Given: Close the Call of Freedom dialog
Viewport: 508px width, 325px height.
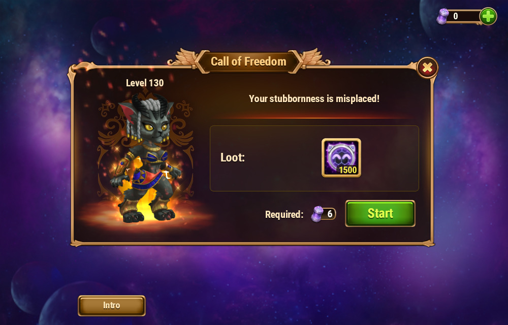Looking at the screenshot, I should coord(427,68).
